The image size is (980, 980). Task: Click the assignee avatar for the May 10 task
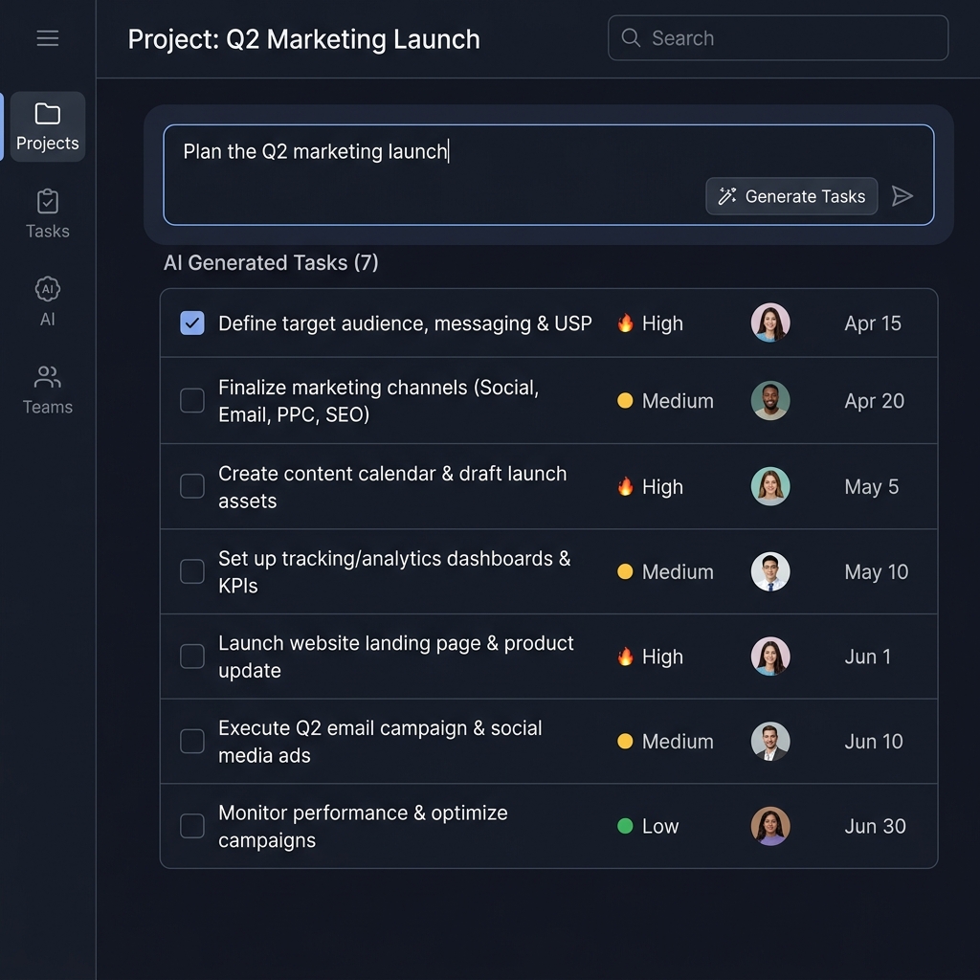click(770, 571)
